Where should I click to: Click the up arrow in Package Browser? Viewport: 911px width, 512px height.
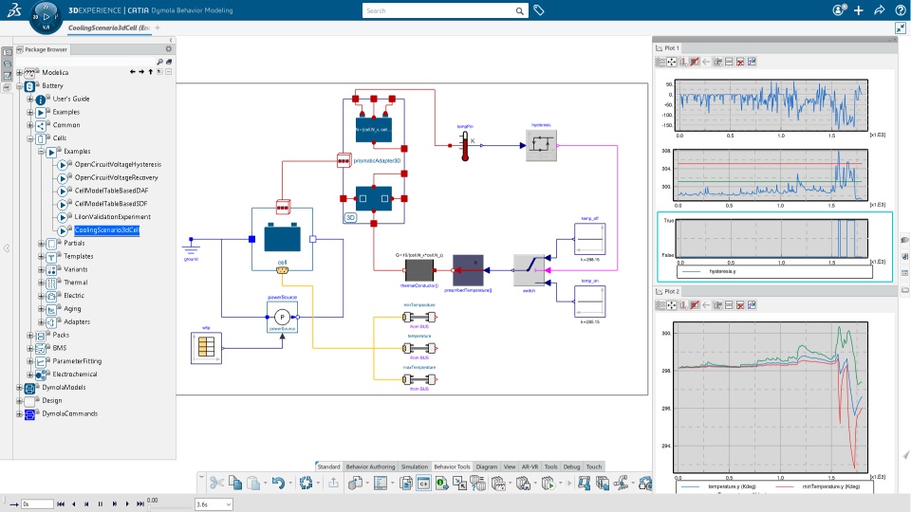[x=151, y=72]
